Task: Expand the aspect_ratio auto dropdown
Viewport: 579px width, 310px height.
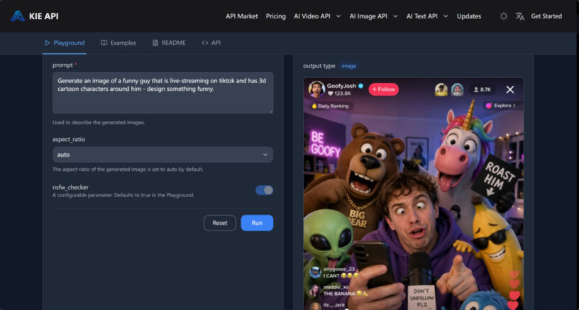Action: (162, 155)
